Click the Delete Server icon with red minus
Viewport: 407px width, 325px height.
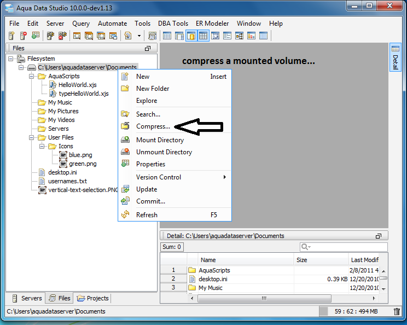24,36
